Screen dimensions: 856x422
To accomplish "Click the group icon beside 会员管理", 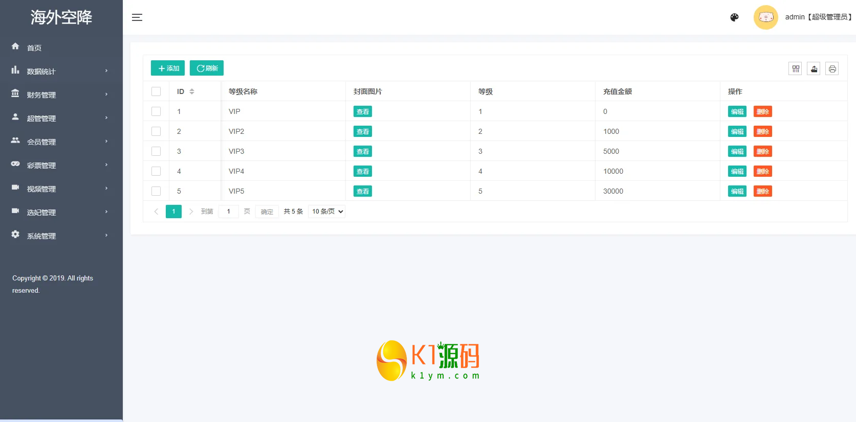I will coord(15,140).
